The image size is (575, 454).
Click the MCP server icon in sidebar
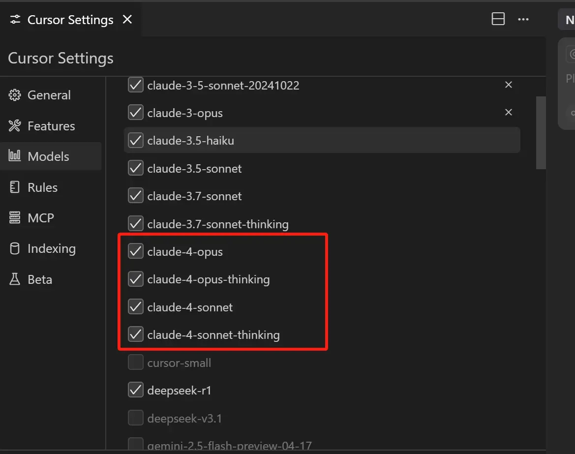coord(15,217)
